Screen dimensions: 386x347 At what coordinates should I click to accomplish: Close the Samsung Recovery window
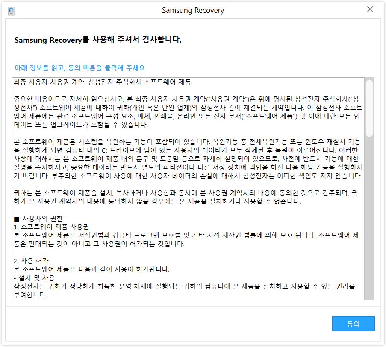(x=370, y=9)
